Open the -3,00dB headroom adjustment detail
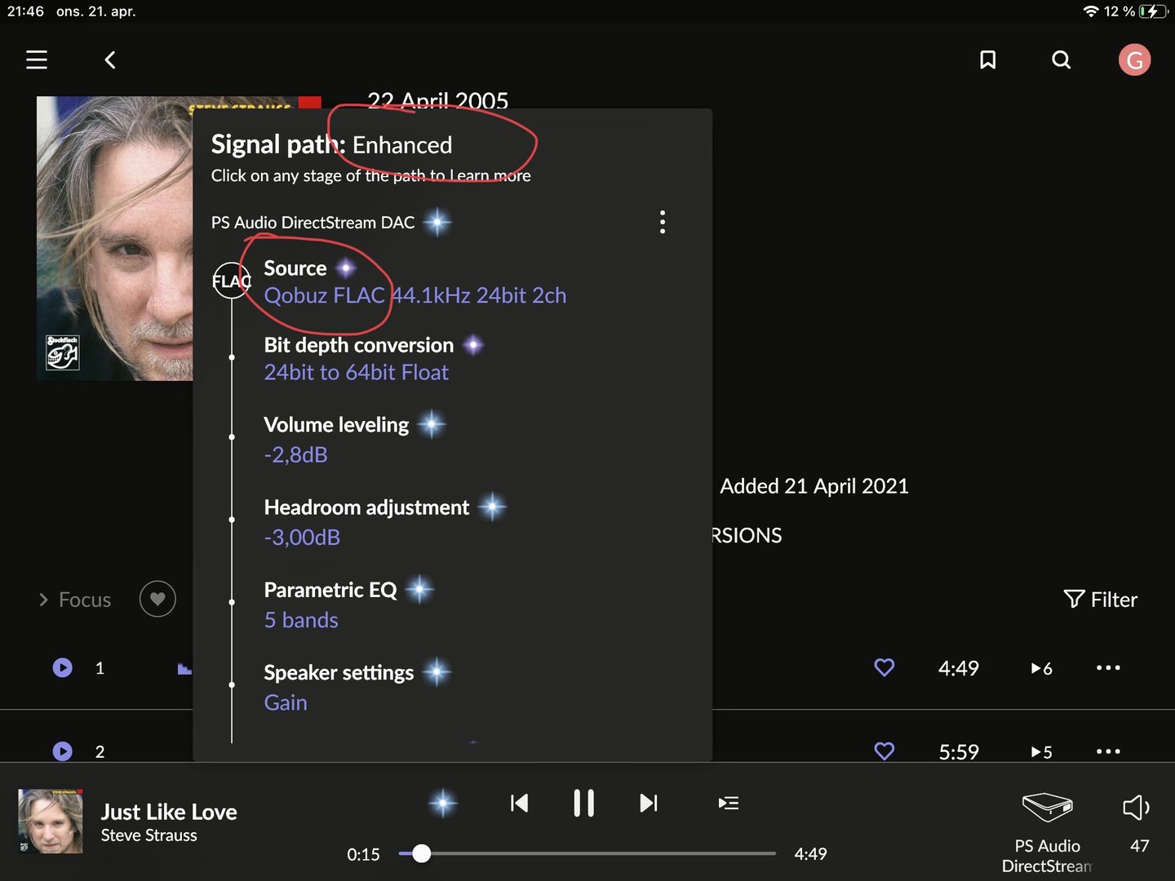This screenshot has width=1175, height=881. coord(302,538)
